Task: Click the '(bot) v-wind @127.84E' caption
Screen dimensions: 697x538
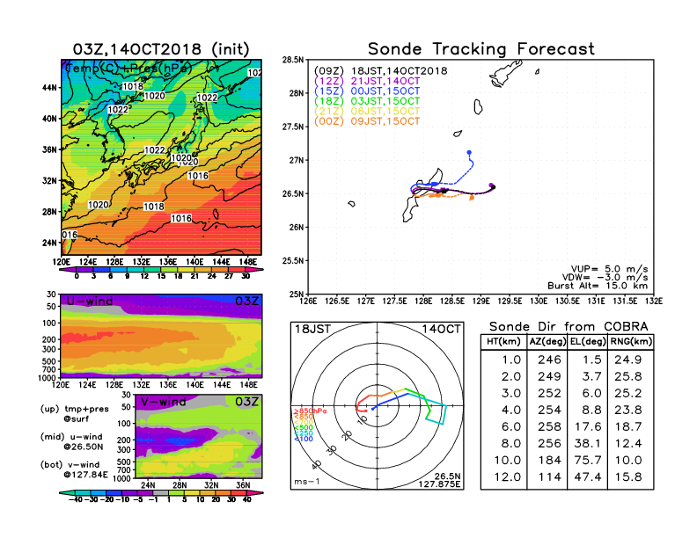Action: (x=74, y=469)
